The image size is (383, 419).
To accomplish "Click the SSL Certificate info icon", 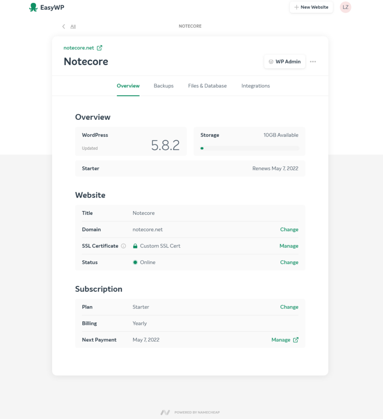I will pyautogui.click(x=123, y=246).
